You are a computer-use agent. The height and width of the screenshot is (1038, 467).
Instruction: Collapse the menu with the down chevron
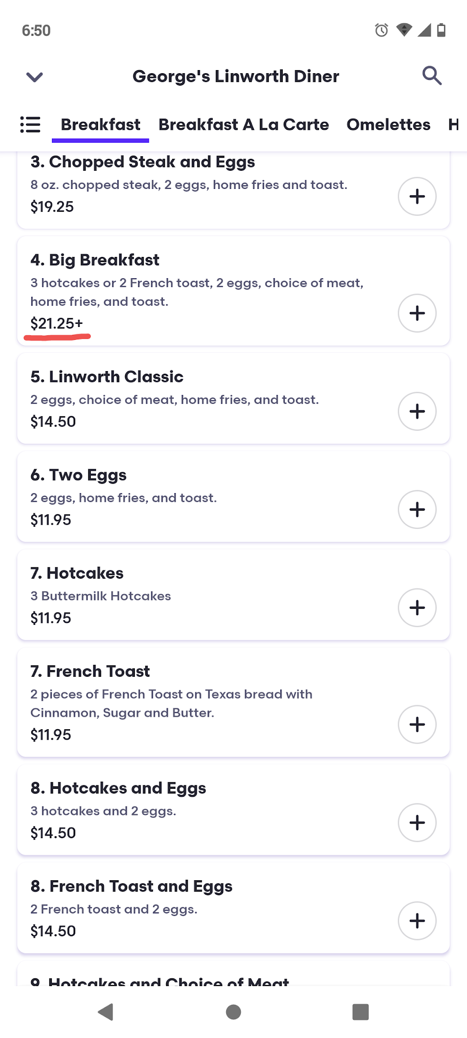click(34, 77)
